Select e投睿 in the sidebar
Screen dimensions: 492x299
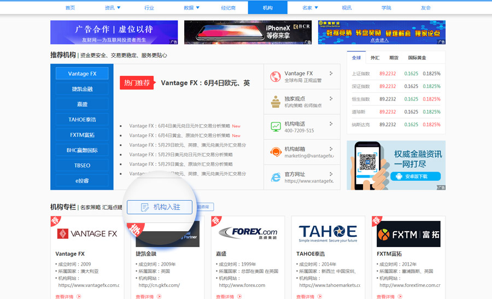[x=82, y=181]
